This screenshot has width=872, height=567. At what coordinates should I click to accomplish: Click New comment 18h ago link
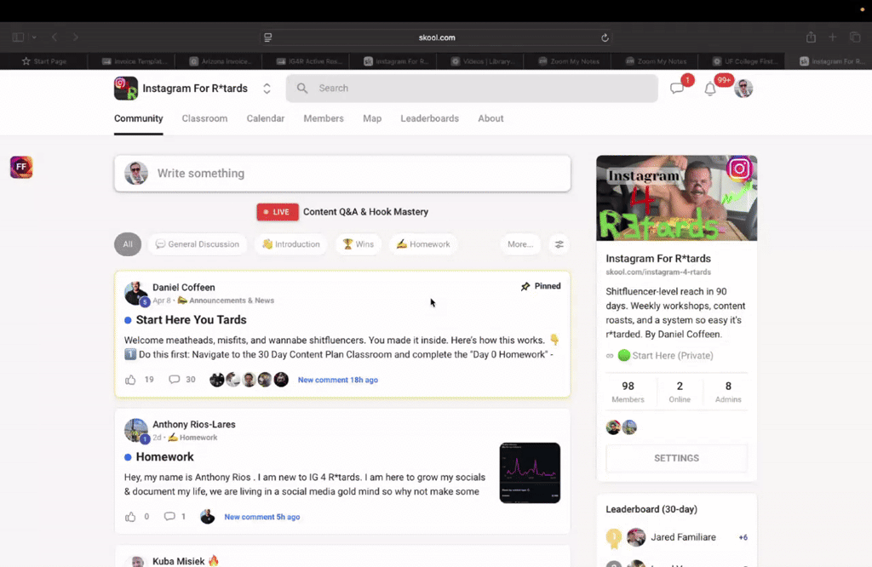click(x=337, y=380)
